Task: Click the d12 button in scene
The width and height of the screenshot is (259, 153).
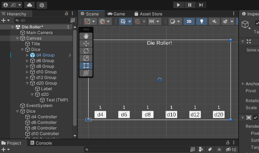Action: tap(195, 114)
